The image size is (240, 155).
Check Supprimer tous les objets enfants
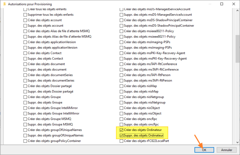click(x=25, y=15)
